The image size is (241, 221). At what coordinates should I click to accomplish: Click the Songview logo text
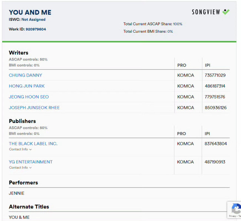pyautogui.click(x=206, y=12)
